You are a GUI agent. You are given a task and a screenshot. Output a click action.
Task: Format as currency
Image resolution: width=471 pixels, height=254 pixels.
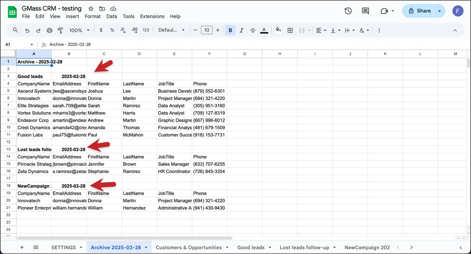click(101, 30)
